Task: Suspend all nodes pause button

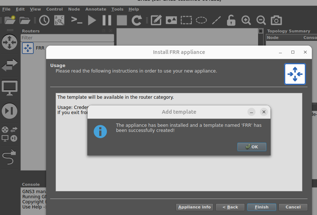Action: click(x=107, y=20)
